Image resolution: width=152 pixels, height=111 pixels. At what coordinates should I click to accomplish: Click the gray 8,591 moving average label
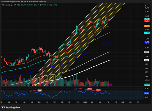(x=146, y=52)
